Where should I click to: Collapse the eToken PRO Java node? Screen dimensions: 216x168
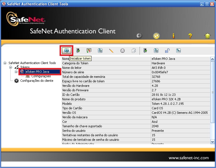click(x=16, y=72)
